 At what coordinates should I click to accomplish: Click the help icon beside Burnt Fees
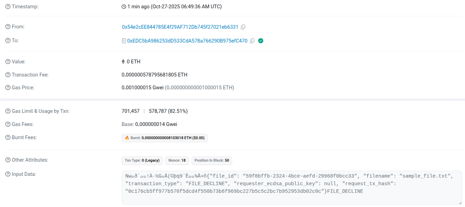[8, 137]
